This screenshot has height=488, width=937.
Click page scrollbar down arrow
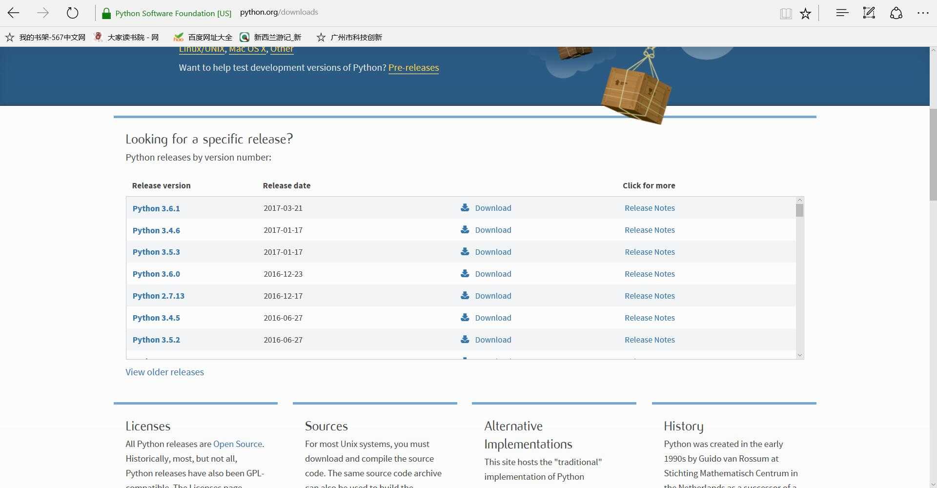coord(933,484)
